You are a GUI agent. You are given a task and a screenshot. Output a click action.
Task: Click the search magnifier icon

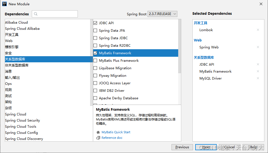[x=35, y=14]
